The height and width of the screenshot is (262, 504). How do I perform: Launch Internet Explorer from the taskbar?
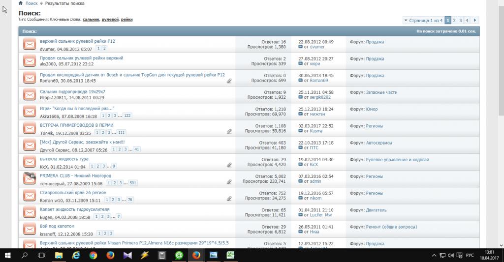[x=76, y=255]
